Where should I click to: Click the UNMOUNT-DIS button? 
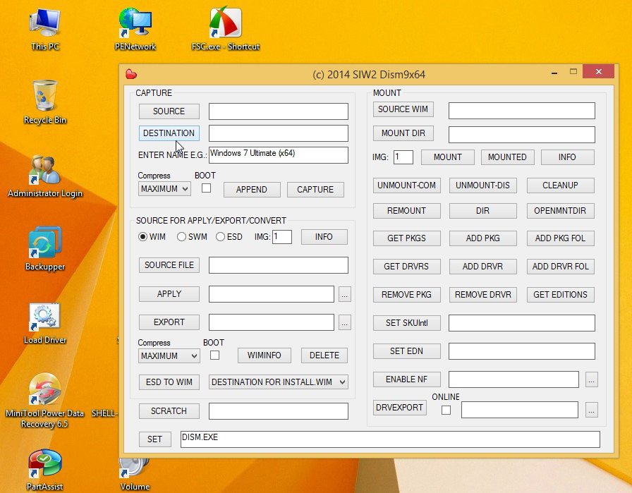click(x=483, y=185)
